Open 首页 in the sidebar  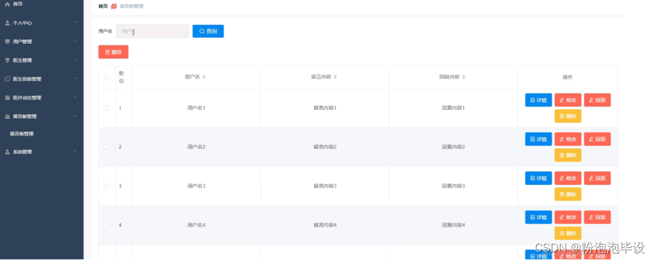(42, 4)
